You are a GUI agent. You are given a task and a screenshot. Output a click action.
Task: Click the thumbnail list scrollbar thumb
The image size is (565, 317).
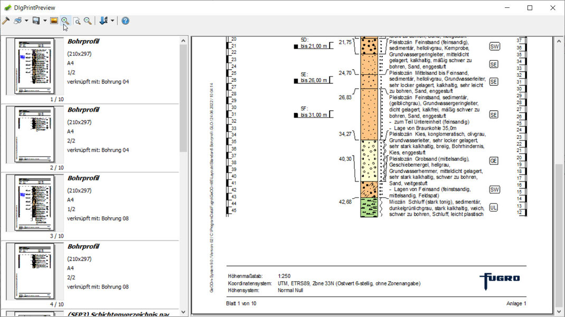(183, 99)
